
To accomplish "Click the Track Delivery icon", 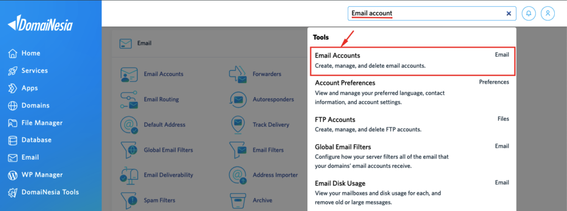I will pyautogui.click(x=238, y=125).
